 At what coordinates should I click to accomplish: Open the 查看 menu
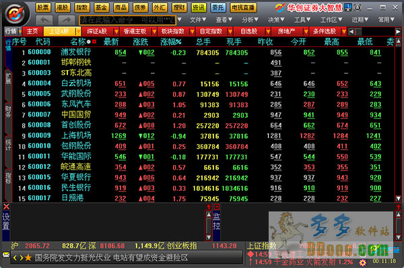coord(224,20)
